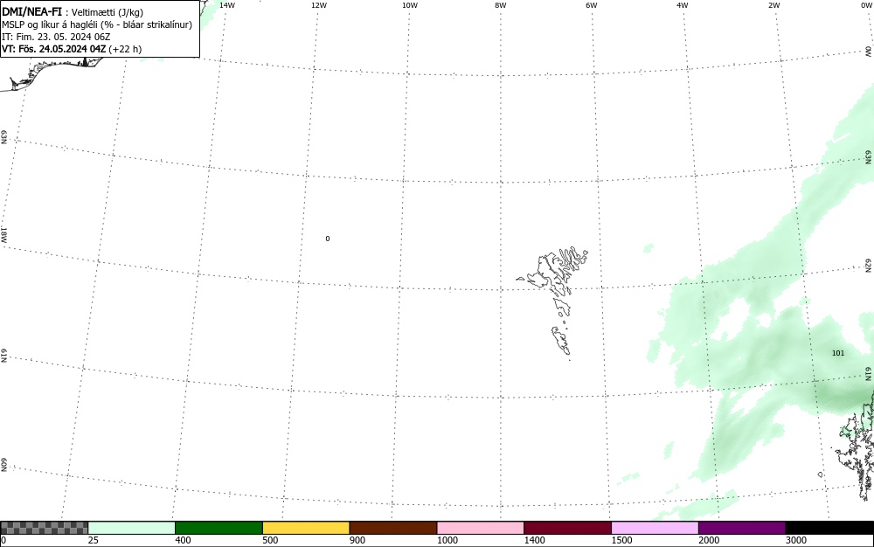Click the legend value 1400
Image resolution: width=874 pixels, height=547 pixels.
point(534,540)
